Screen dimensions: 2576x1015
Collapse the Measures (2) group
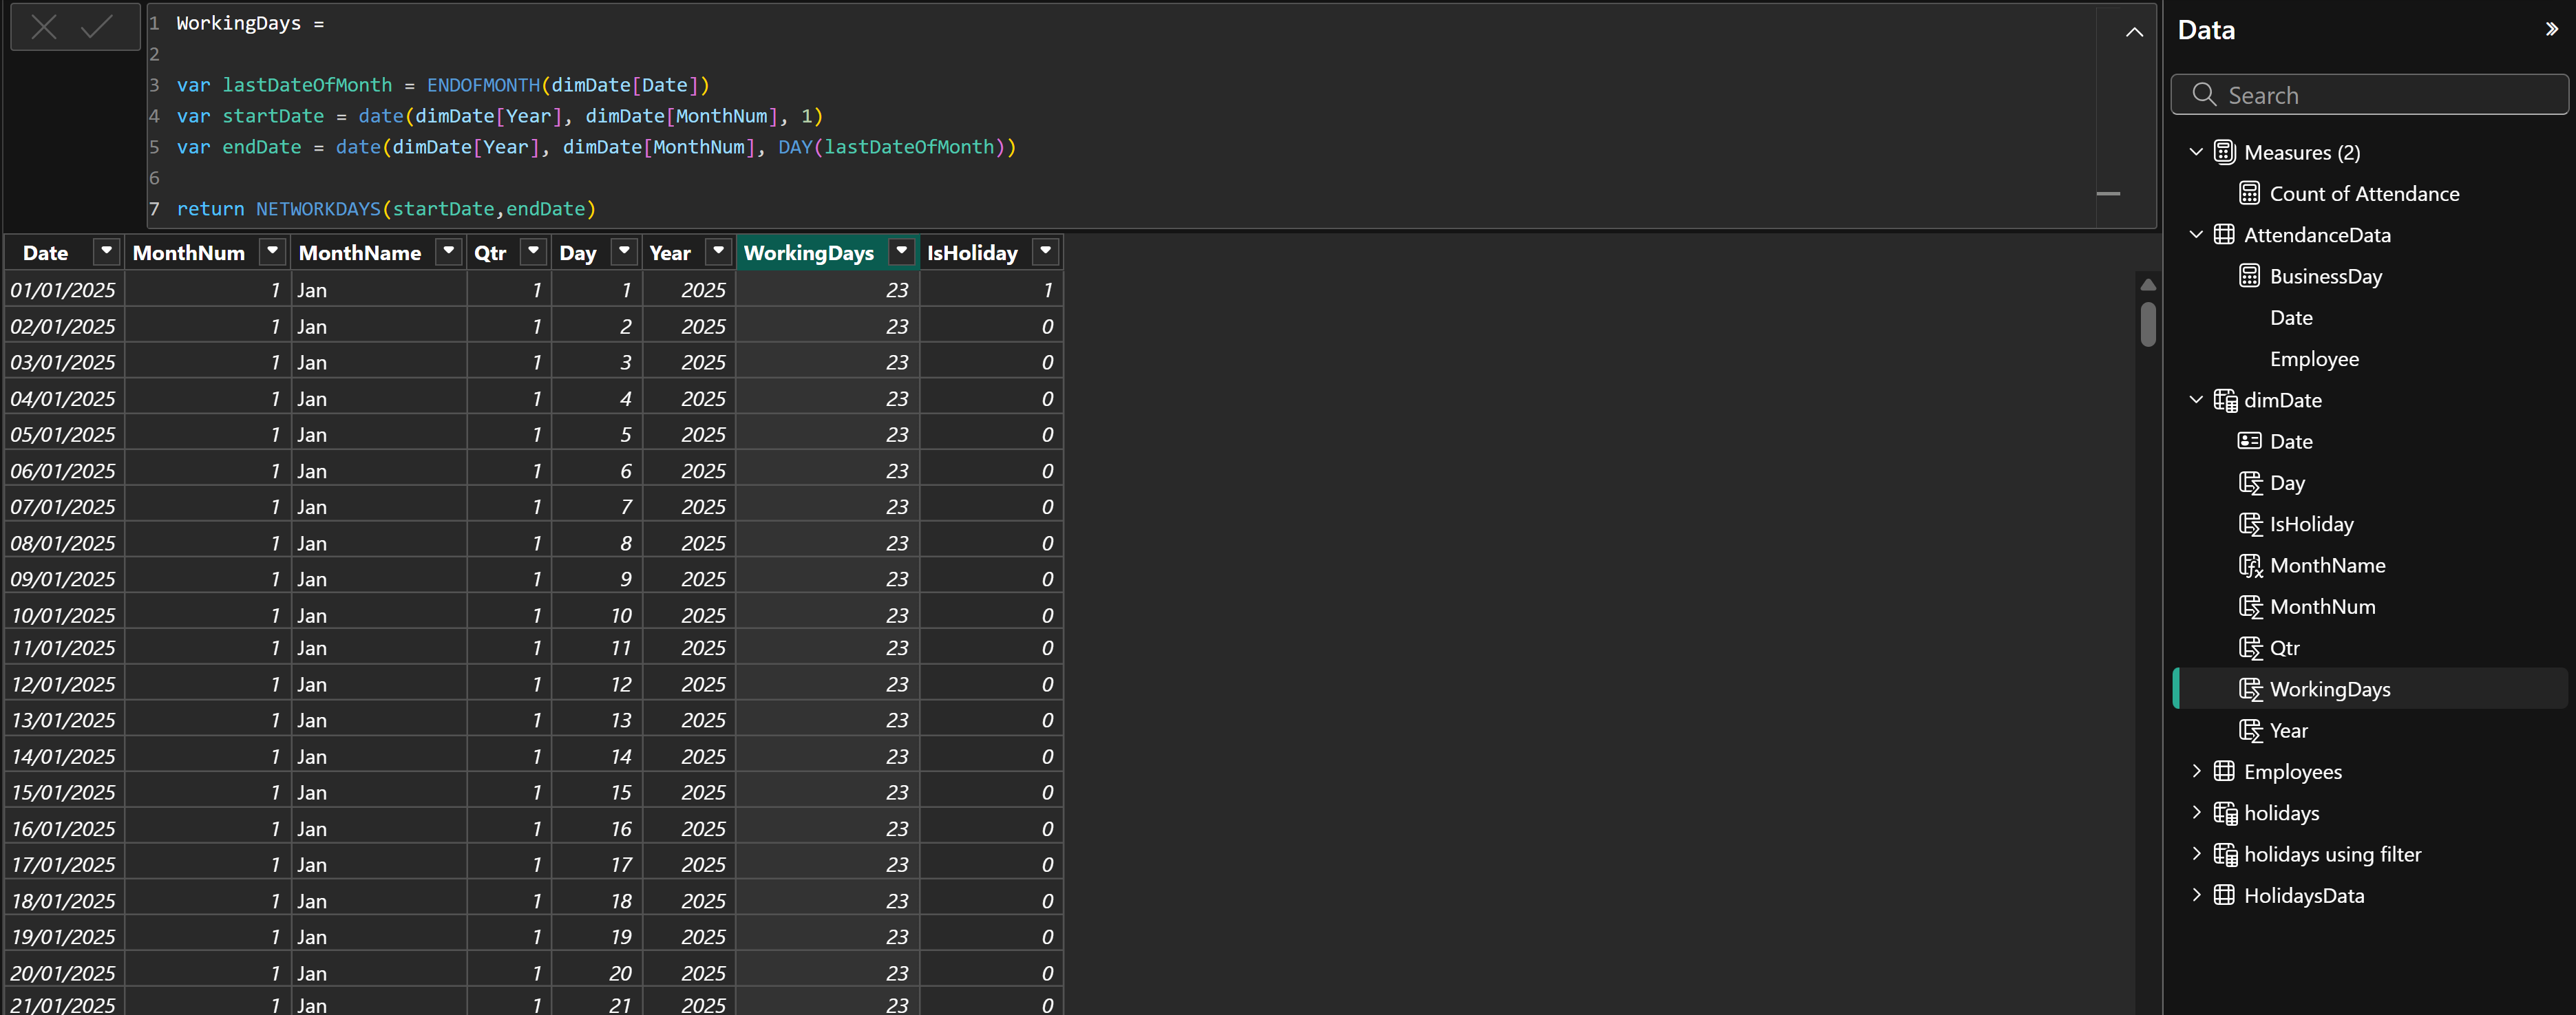click(2196, 152)
